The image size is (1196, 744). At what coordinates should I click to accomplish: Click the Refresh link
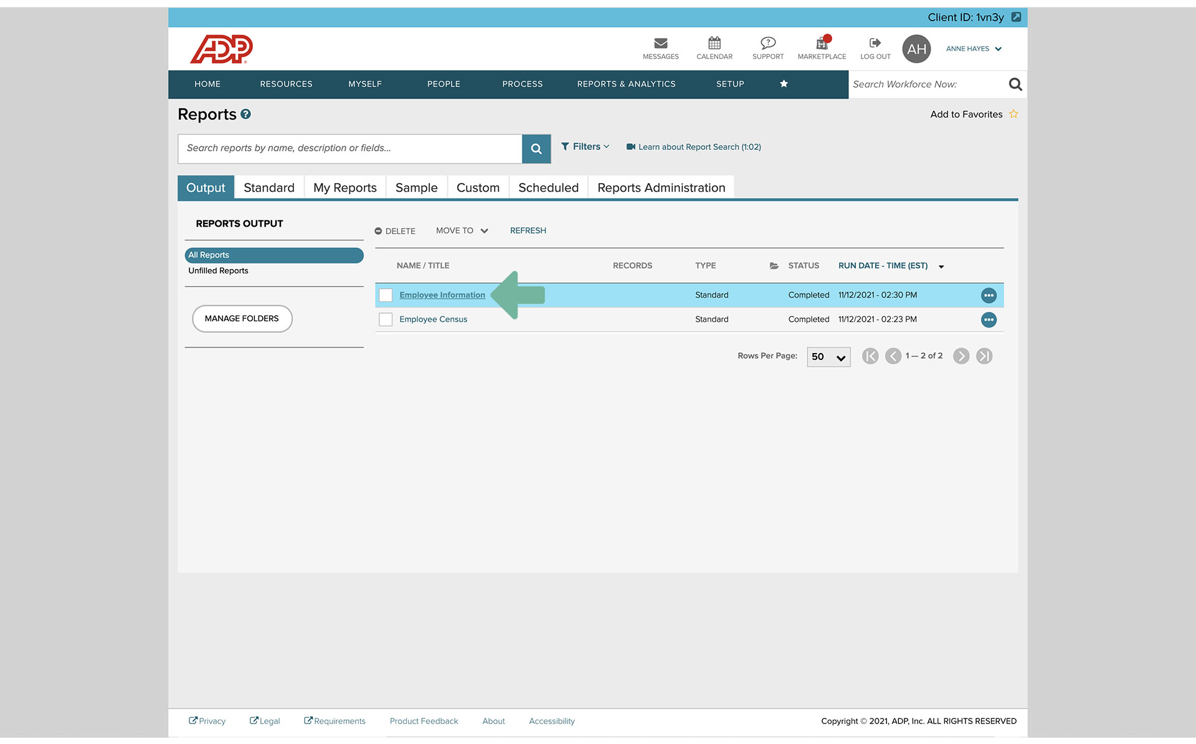(x=528, y=230)
